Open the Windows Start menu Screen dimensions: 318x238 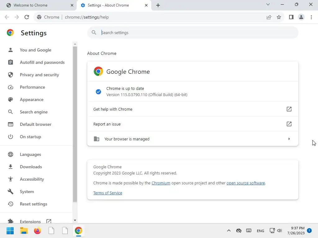pos(10,231)
